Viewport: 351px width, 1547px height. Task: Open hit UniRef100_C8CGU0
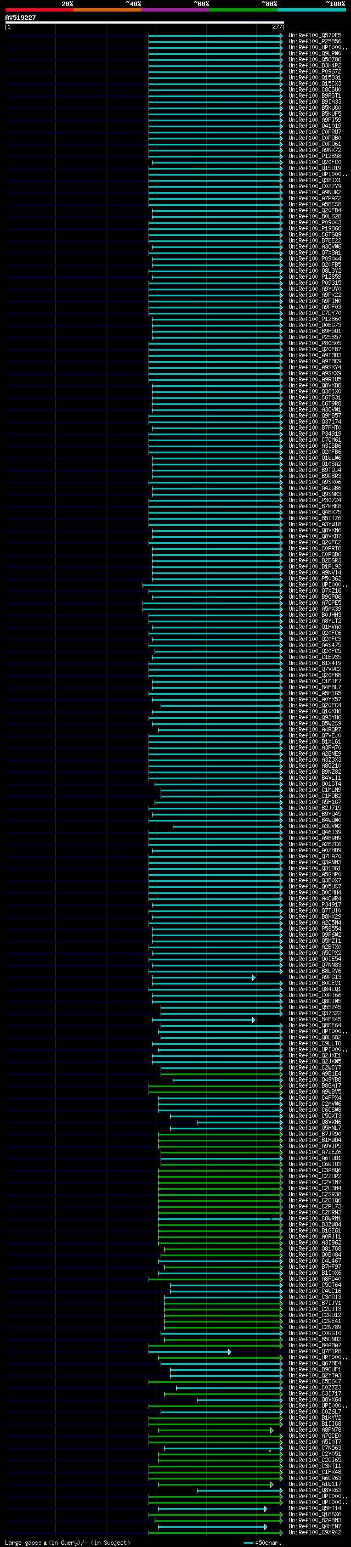(x=315, y=89)
